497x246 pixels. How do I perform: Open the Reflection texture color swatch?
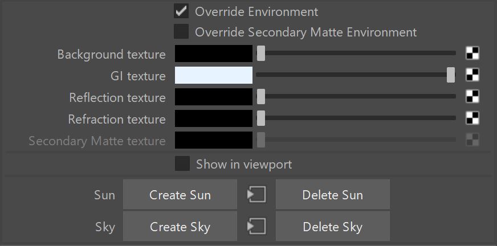[x=214, y=97]
